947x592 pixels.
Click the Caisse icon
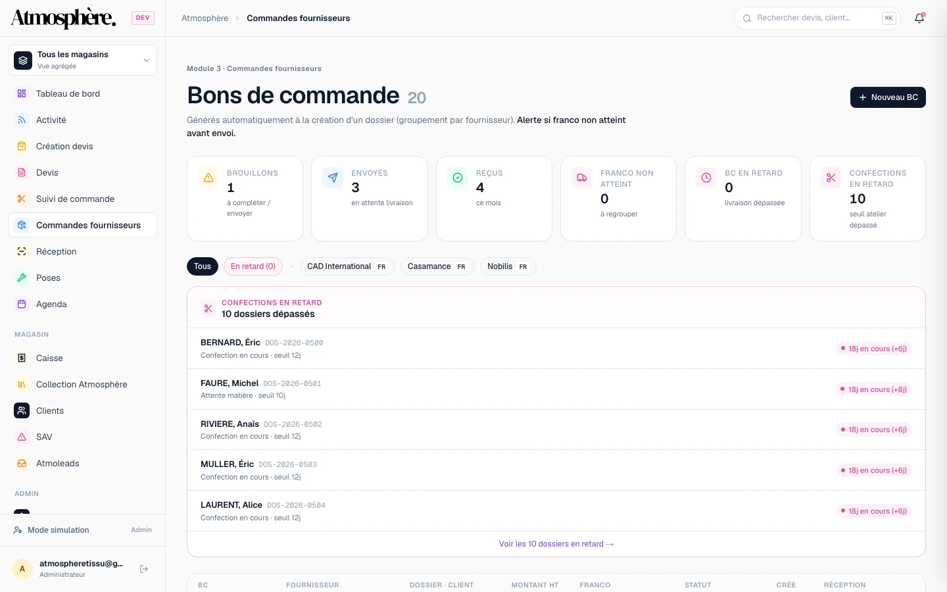point(22,358)
